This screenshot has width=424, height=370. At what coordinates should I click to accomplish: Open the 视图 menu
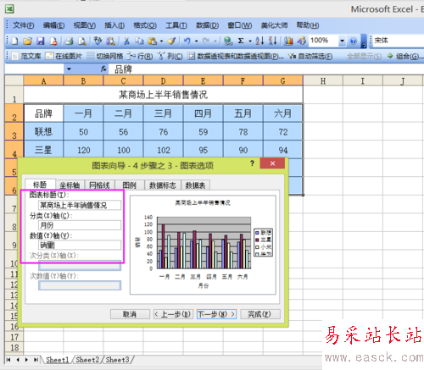pos(84,25)
